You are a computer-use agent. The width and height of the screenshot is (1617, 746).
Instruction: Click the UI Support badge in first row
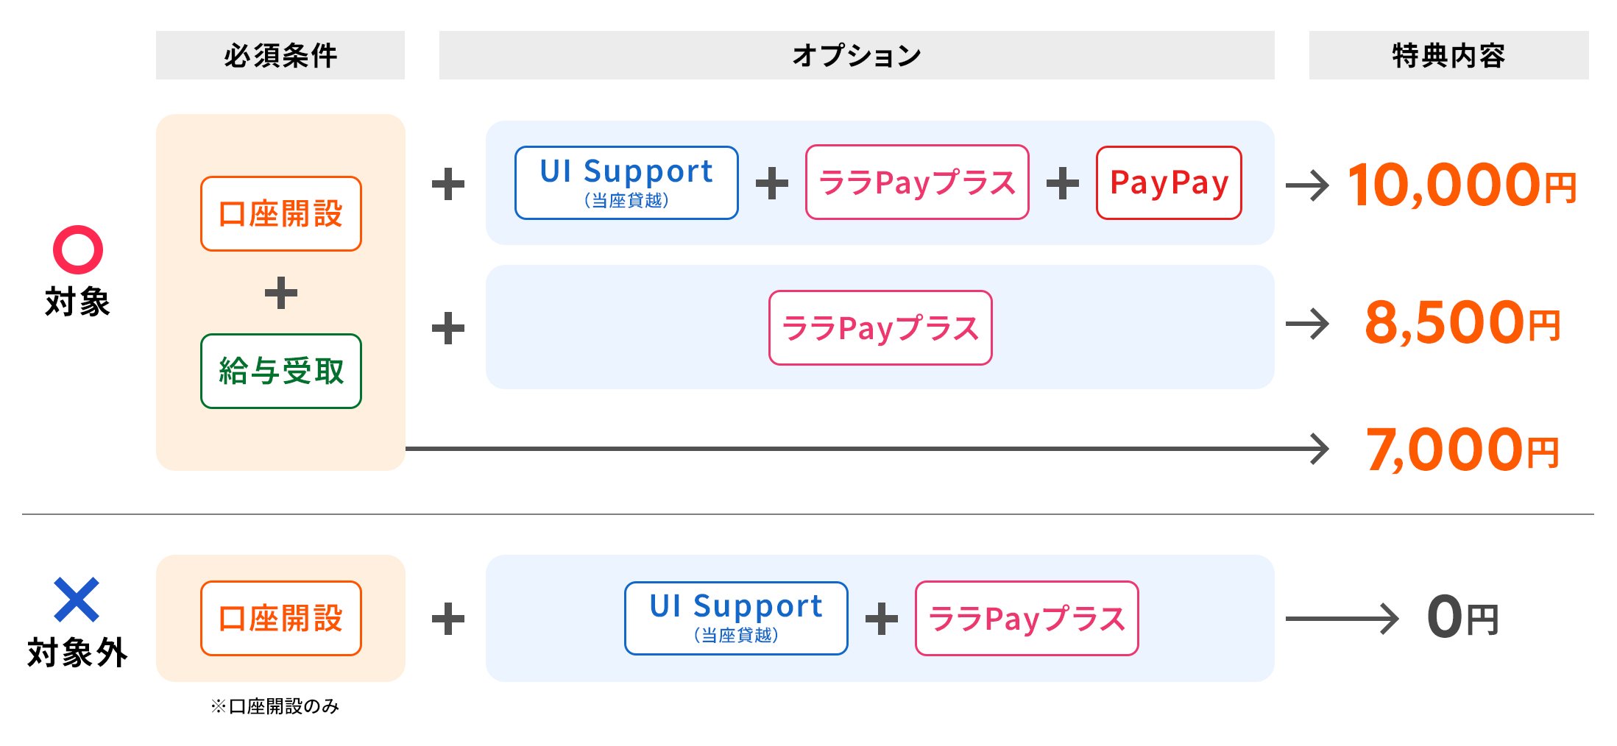pos(626,182)
